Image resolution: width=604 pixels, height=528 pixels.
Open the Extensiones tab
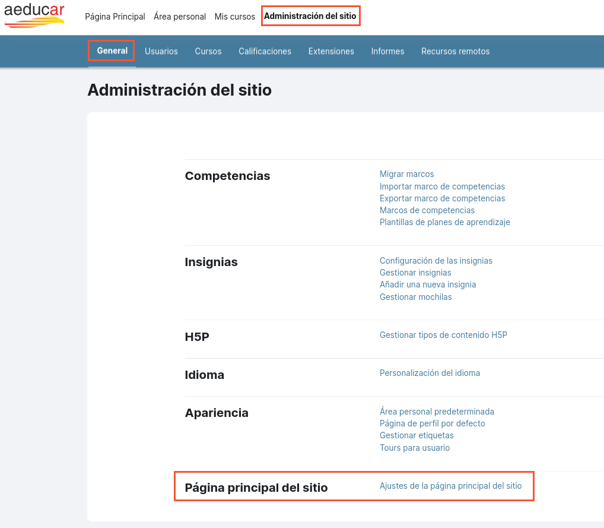tap(331, 51)
